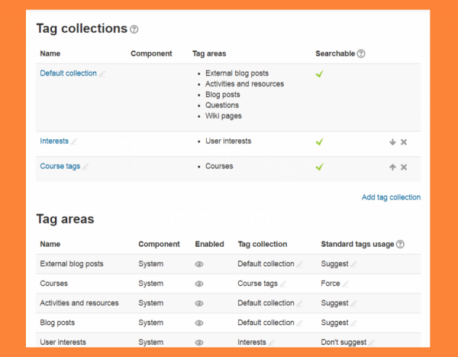Click help icon beside Searchable column header
Viewport: 458px width, 357px height.
point(361,54)
